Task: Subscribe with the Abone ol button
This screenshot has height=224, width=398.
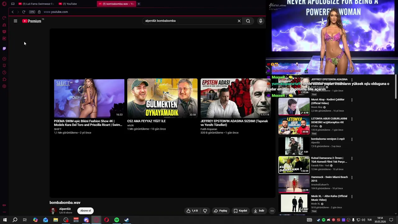Action: click(86, 211)
